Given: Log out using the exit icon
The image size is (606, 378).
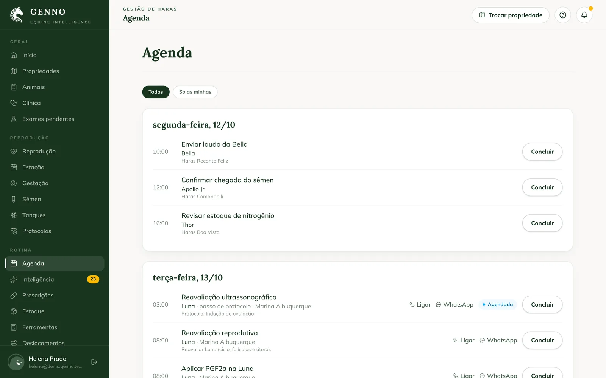Looking at the screenshot, I should [94, 362].
